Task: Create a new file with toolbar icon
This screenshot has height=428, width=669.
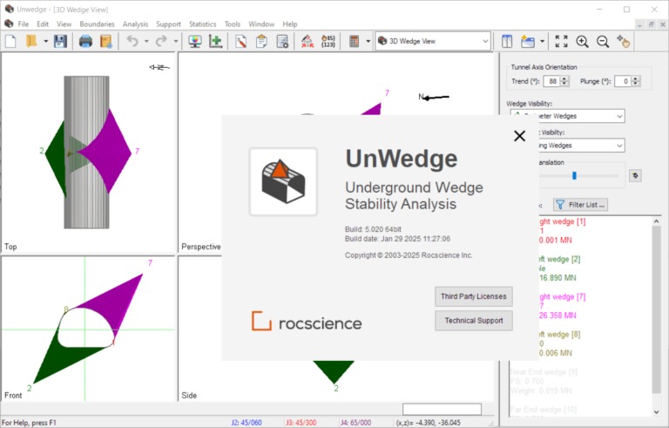Action: [10, 42]
